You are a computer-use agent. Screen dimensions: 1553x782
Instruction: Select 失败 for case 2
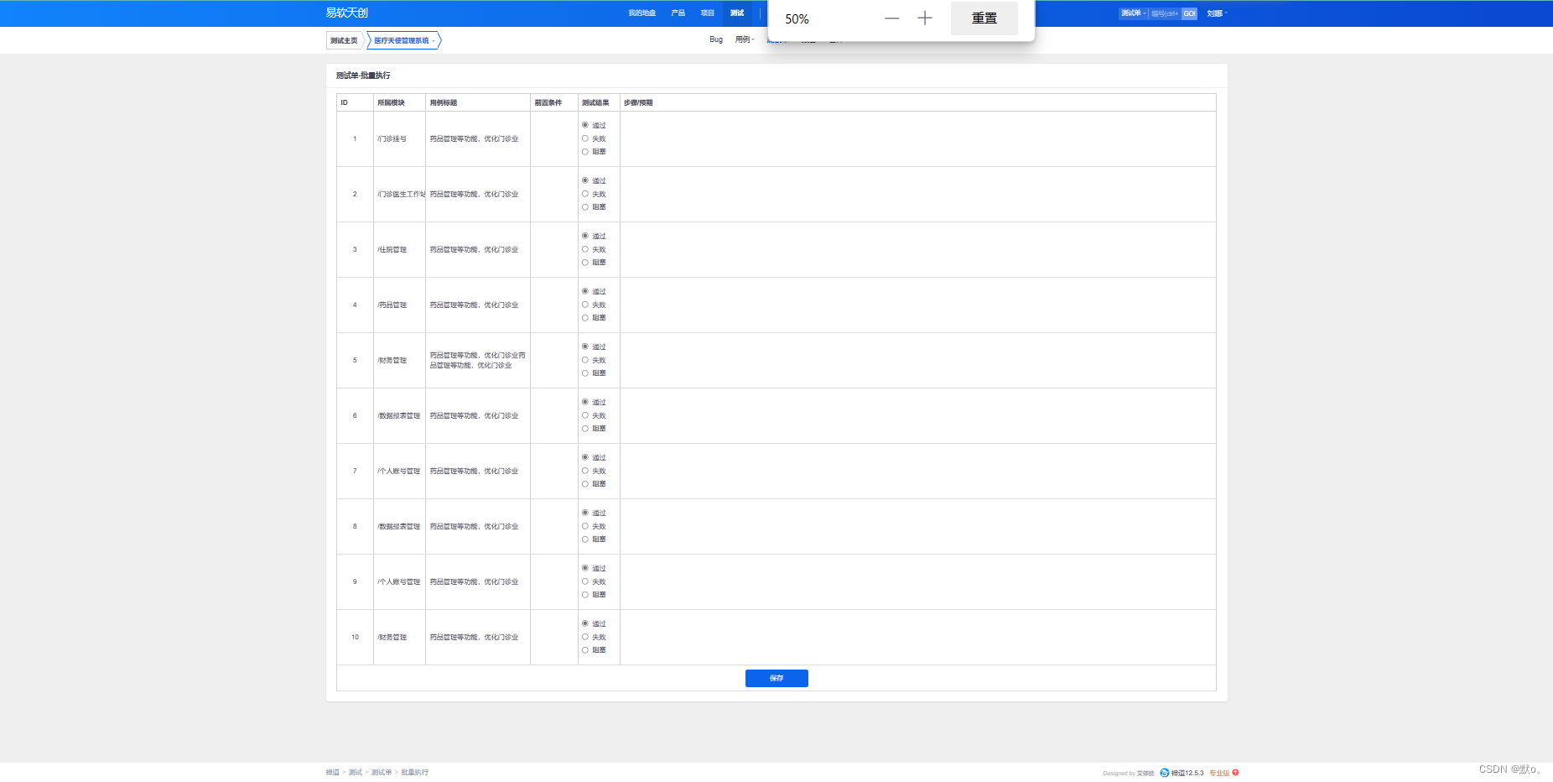585,194
